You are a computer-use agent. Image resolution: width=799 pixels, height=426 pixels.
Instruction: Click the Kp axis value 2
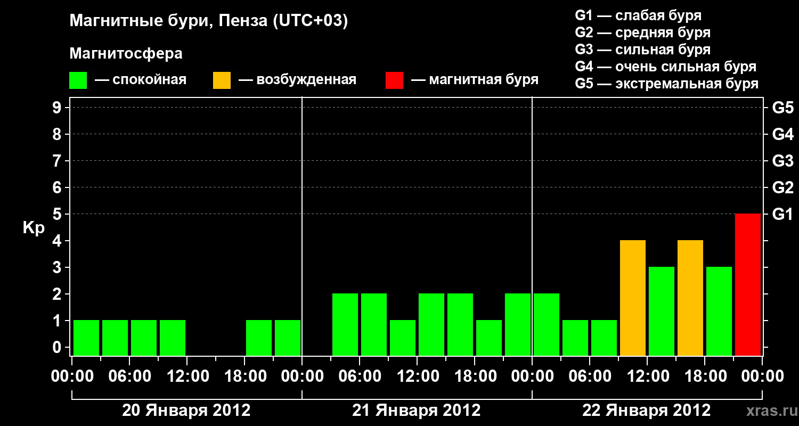(58, 294)
